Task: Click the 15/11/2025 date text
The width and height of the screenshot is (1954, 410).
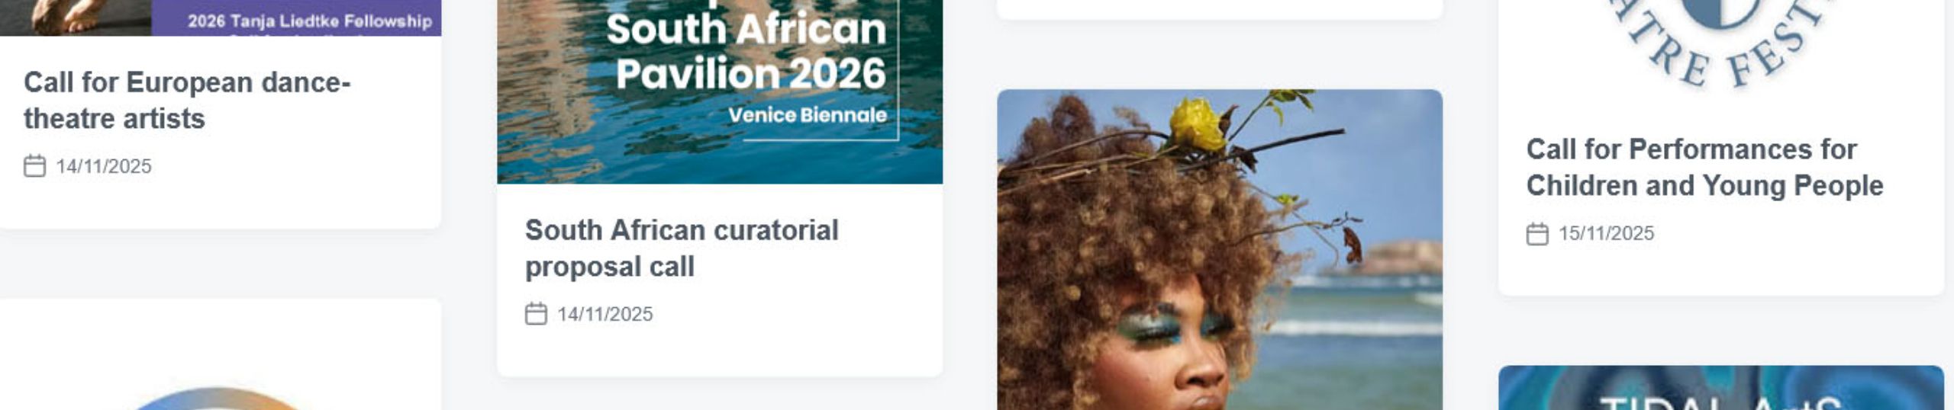Action: click(x=1606, y=233)
